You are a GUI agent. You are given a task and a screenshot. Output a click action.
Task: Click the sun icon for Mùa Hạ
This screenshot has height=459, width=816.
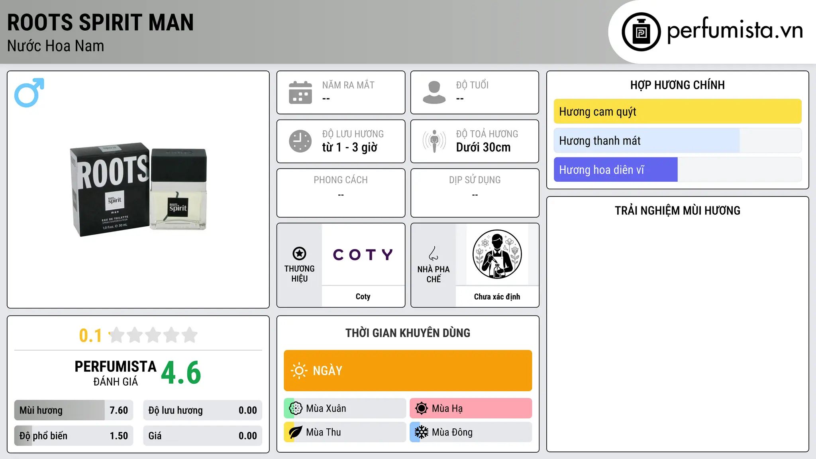pyautogui.click(x=422, y=408)
